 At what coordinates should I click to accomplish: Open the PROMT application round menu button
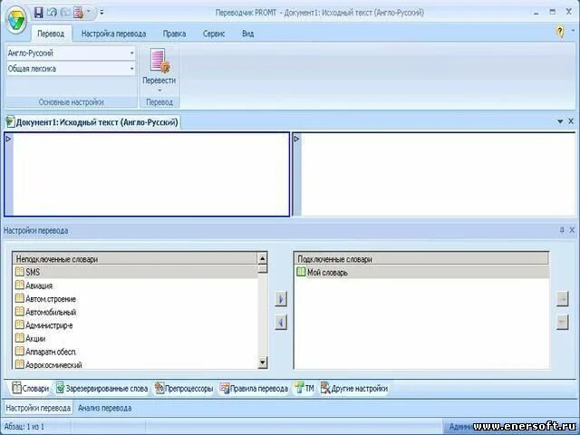[16, 20]
